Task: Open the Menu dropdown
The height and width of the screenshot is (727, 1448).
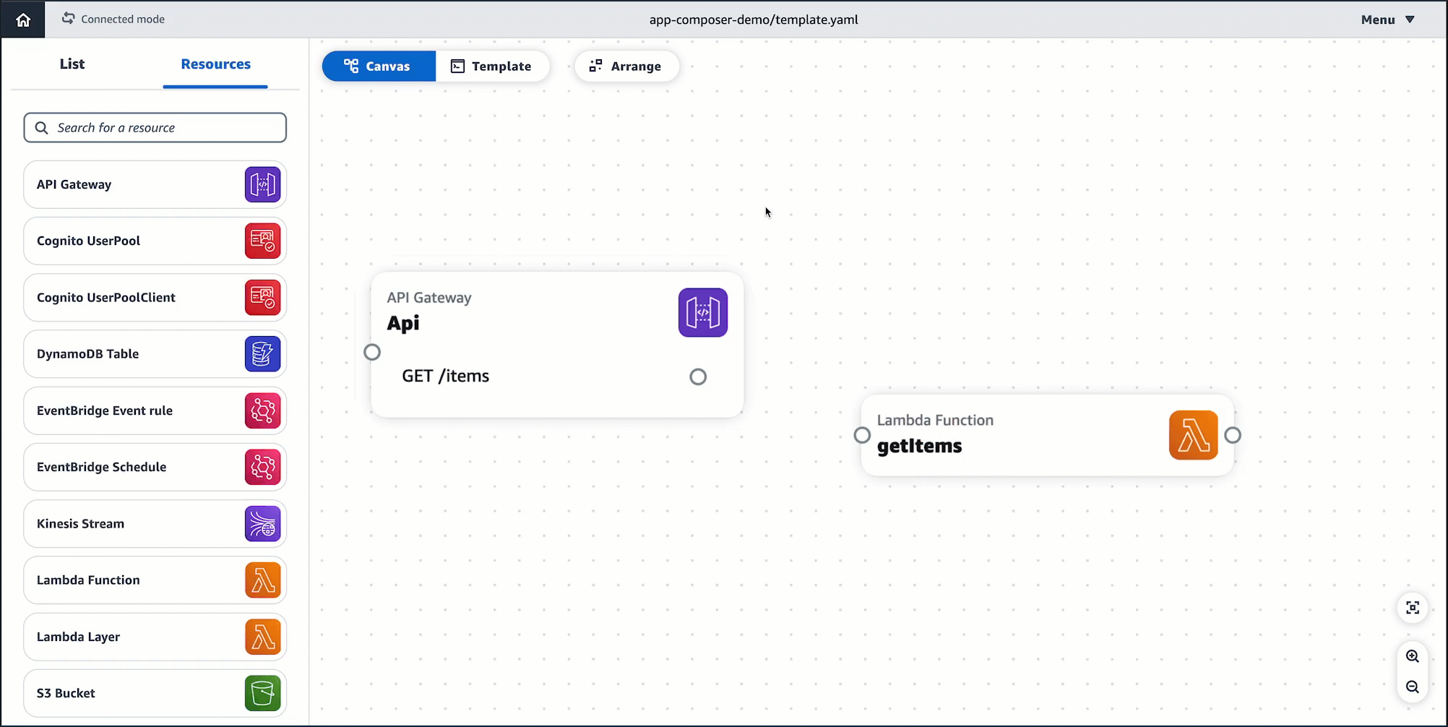Action: (x=1387, y=20)
